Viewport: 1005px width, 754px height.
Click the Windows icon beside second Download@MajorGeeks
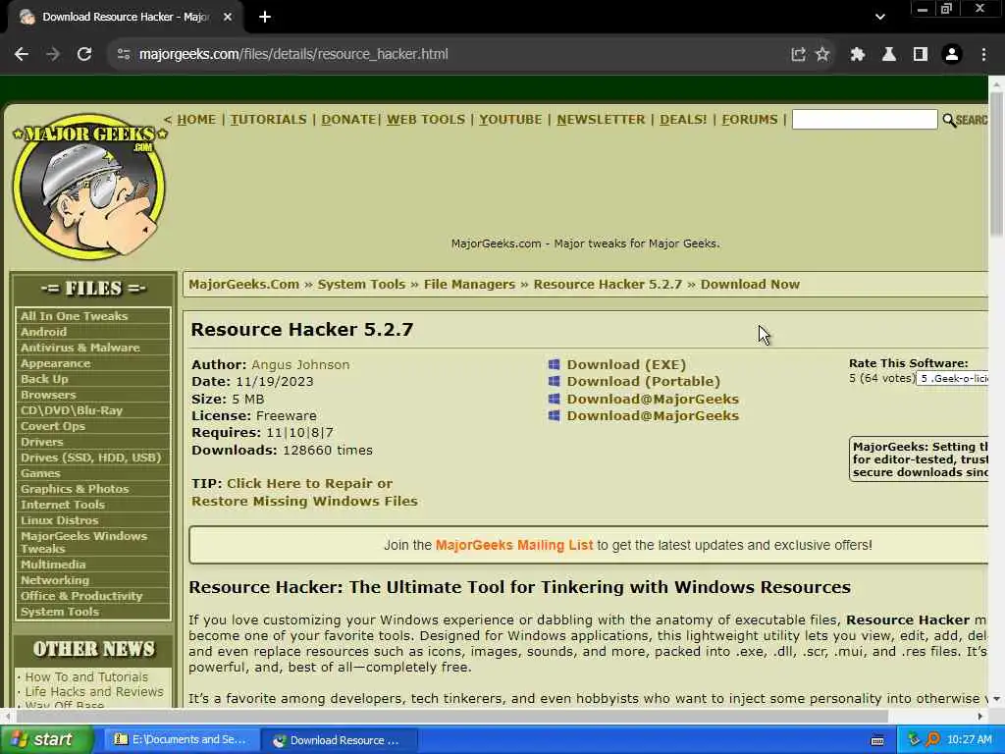[554, 415]
